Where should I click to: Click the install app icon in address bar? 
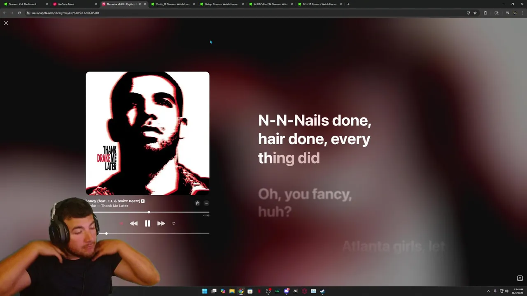pos(468,13)
